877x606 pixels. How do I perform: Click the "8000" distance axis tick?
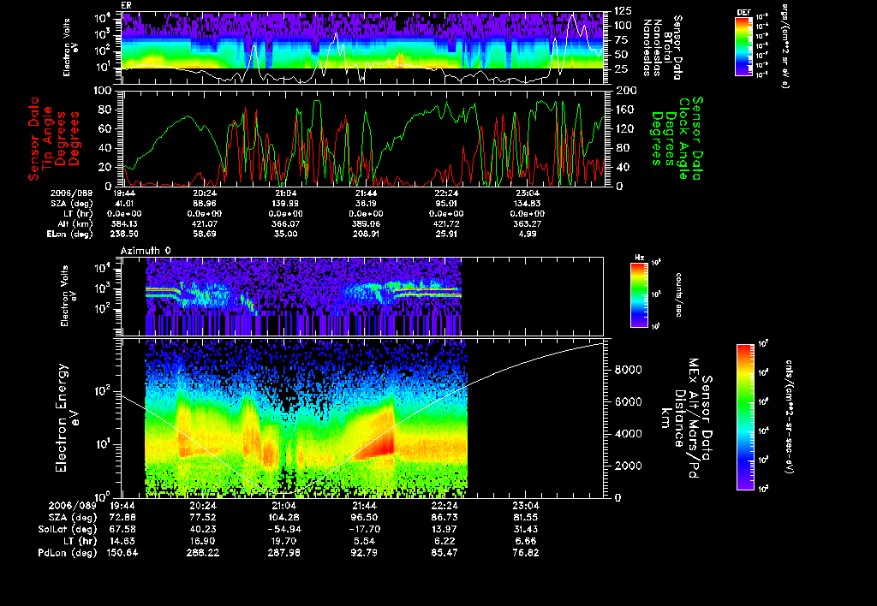(629, 370)
